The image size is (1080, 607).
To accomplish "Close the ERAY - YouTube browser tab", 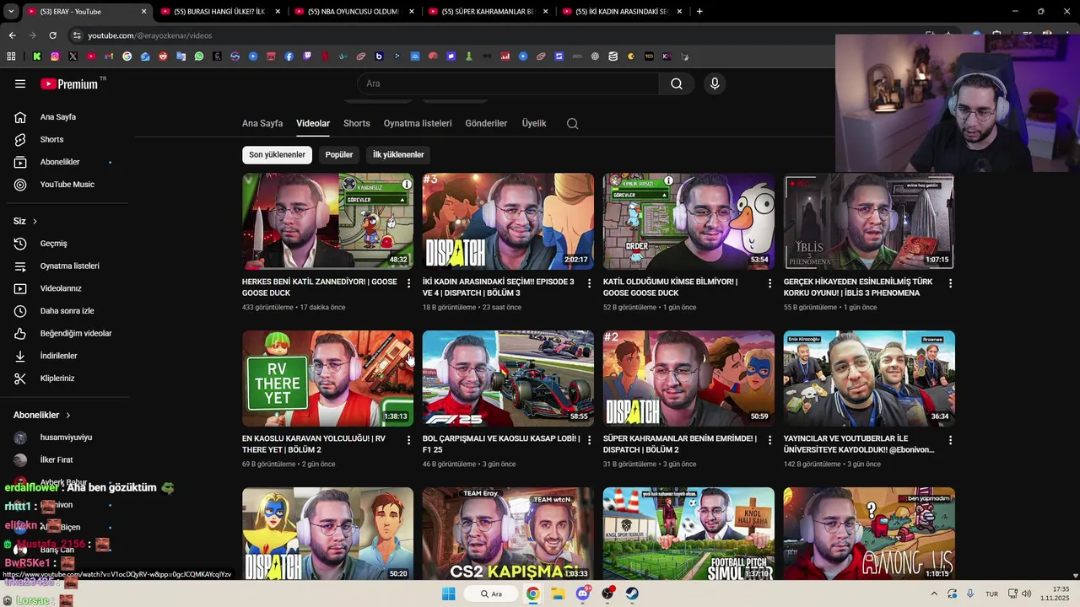I will [x=143, y=11].
